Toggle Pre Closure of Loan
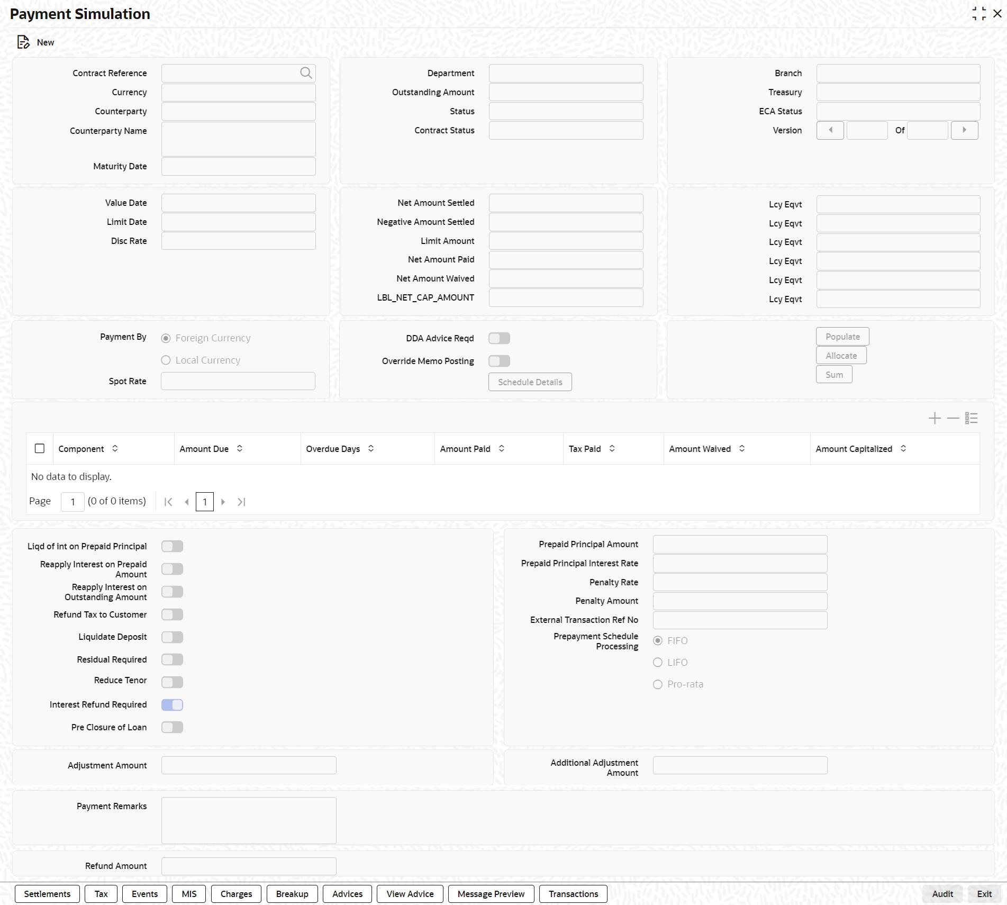Screen dimensions: 1007x905 (x=172, y=727)
